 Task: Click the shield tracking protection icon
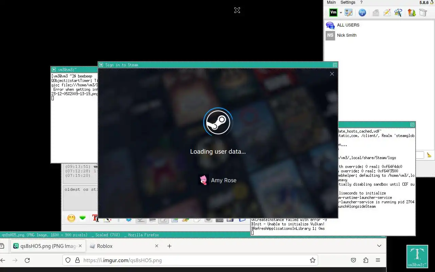68,260
